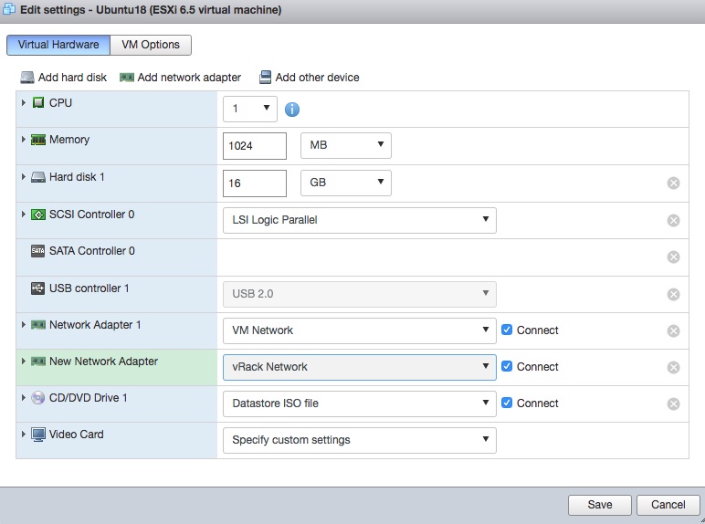Image resolution: width=705 pixels, height=524 pixels.
Task: Uncheck Connect for CD/DVD Drive 1
Action: 507,403
